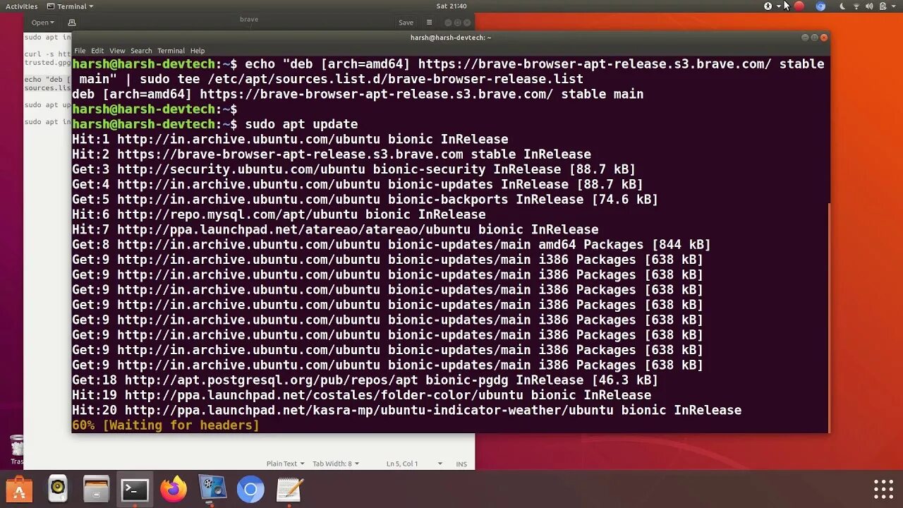Show all applications grid
This screenshot has height=508, width=903.
tap(883, 489)
